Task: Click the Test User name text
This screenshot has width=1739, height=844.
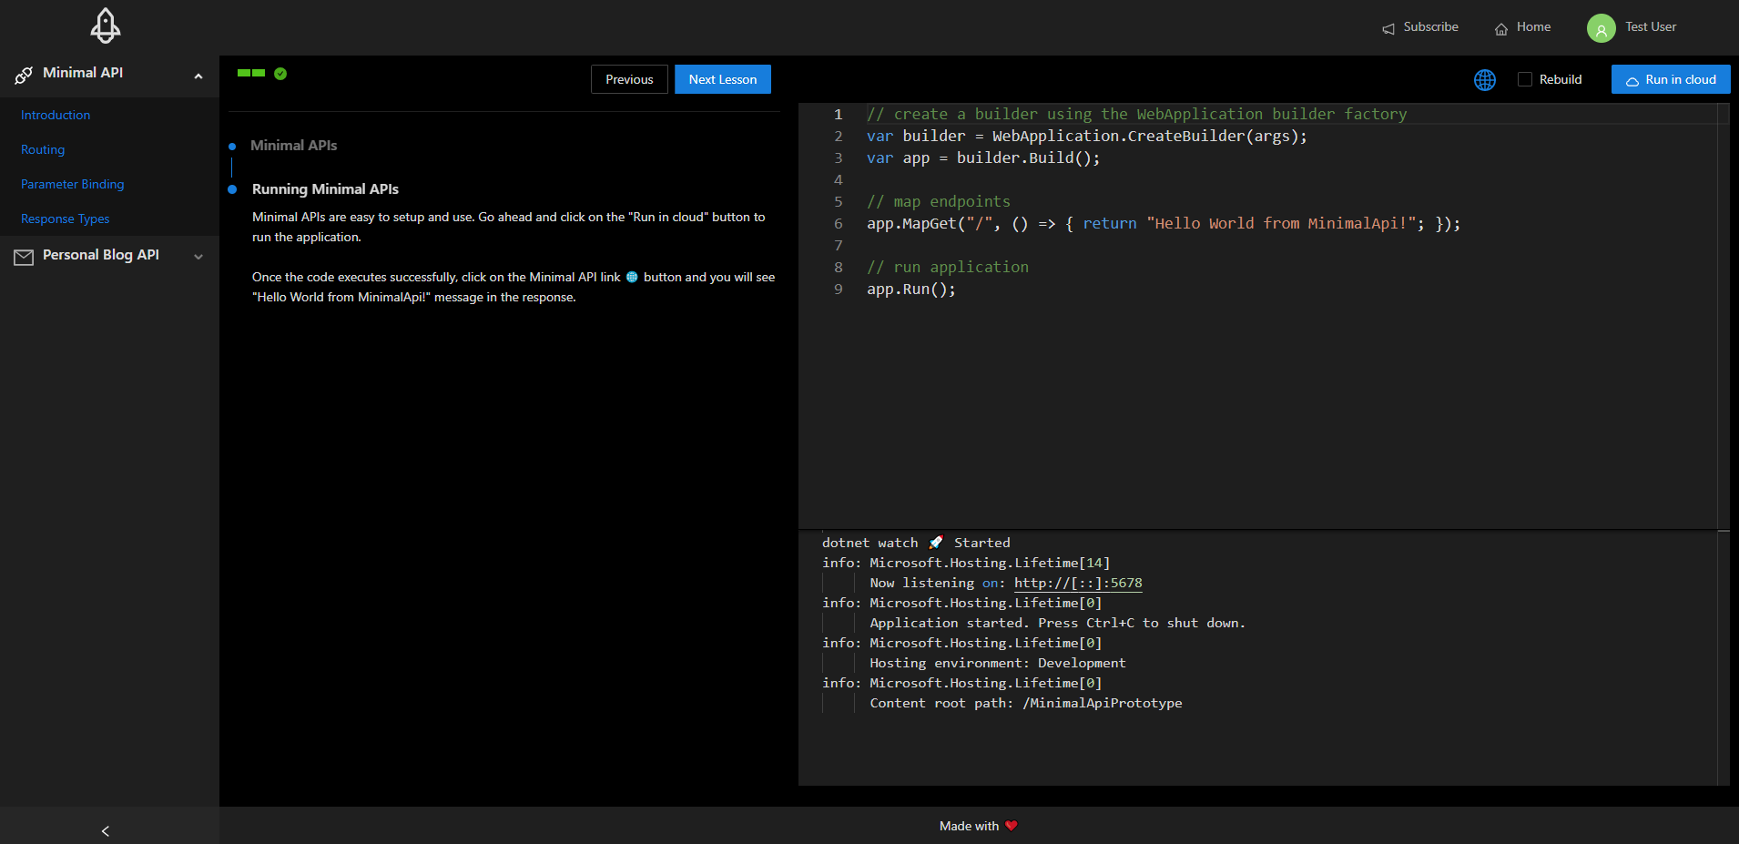Action: pos(1651,27)
